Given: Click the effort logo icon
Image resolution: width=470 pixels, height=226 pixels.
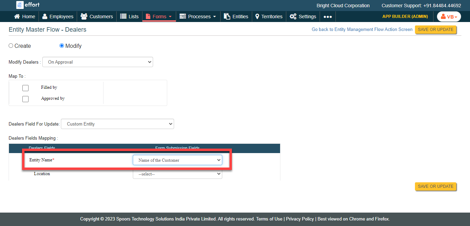Looking at the screenshot, I should (x=20, y=5).
